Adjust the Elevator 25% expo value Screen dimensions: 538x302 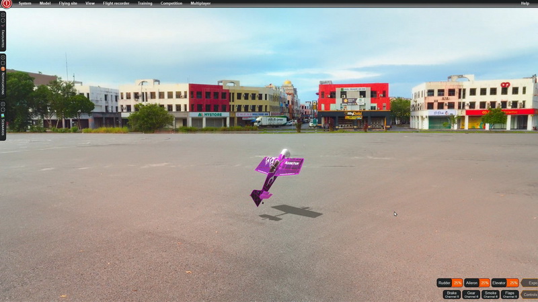513,283
